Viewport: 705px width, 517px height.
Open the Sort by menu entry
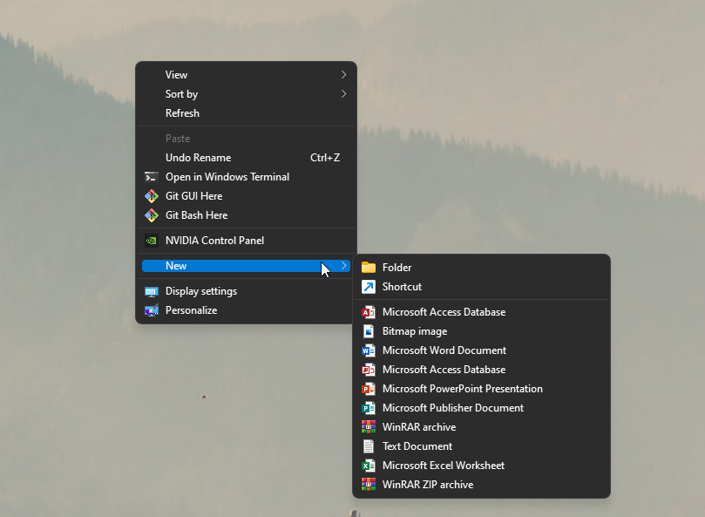coord(246,94)
